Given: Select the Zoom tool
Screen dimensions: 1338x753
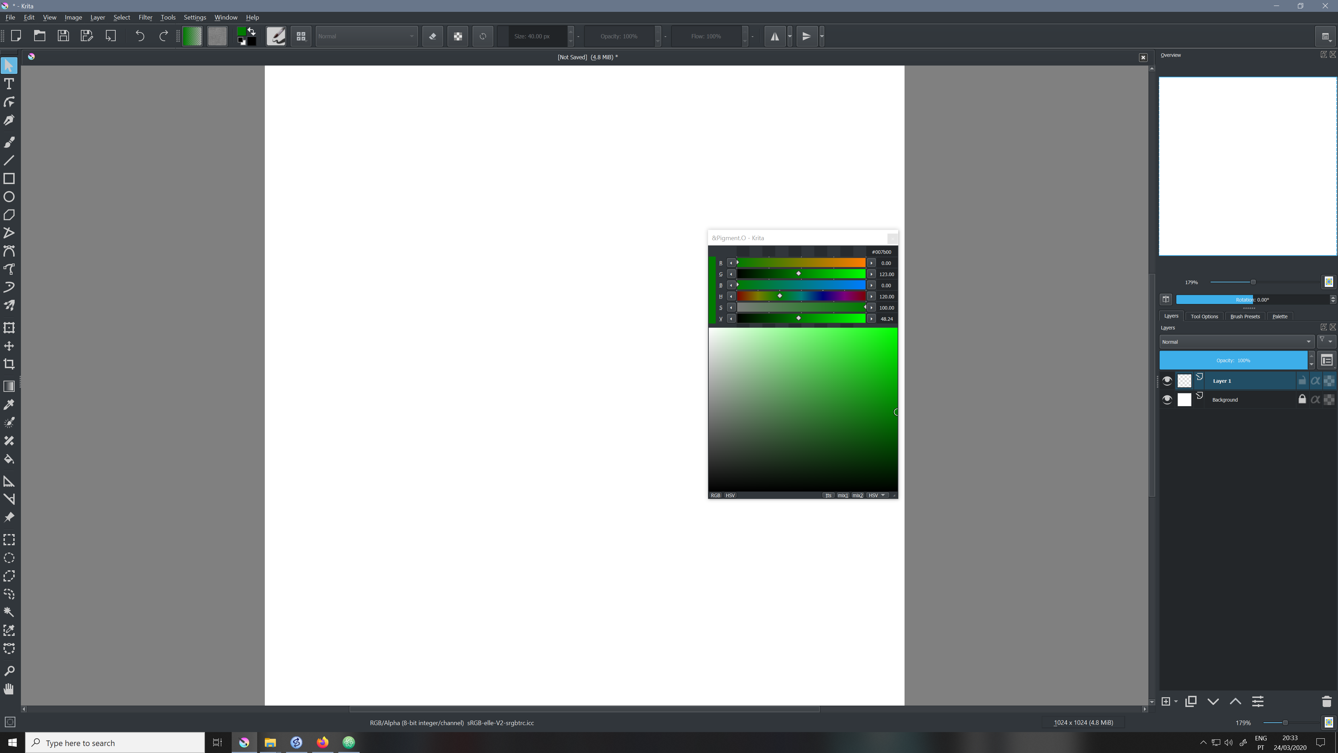Looking at the screenshot, I should click(x=9, y=670).
